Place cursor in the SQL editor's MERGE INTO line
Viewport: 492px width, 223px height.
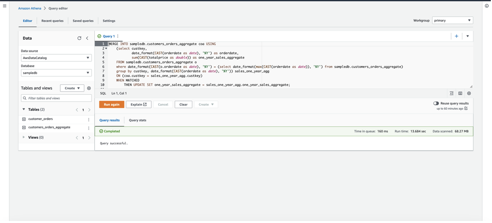click(x=162, y=44)
